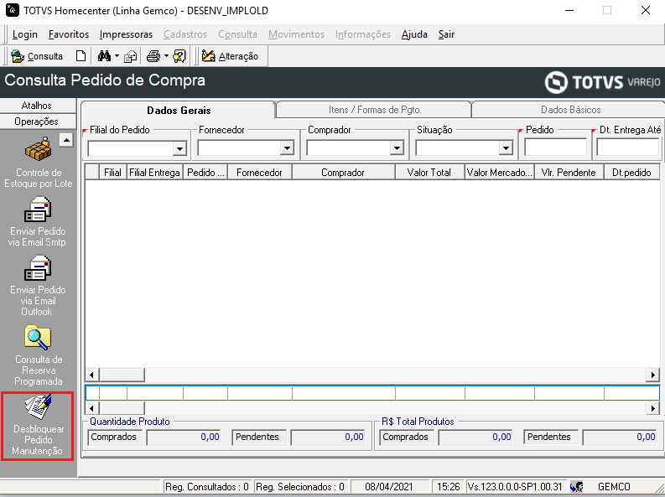Screen dimensions: 665x497
Task: Click the Vlr. Pendente column header
Action: click(x=569, y=173)
